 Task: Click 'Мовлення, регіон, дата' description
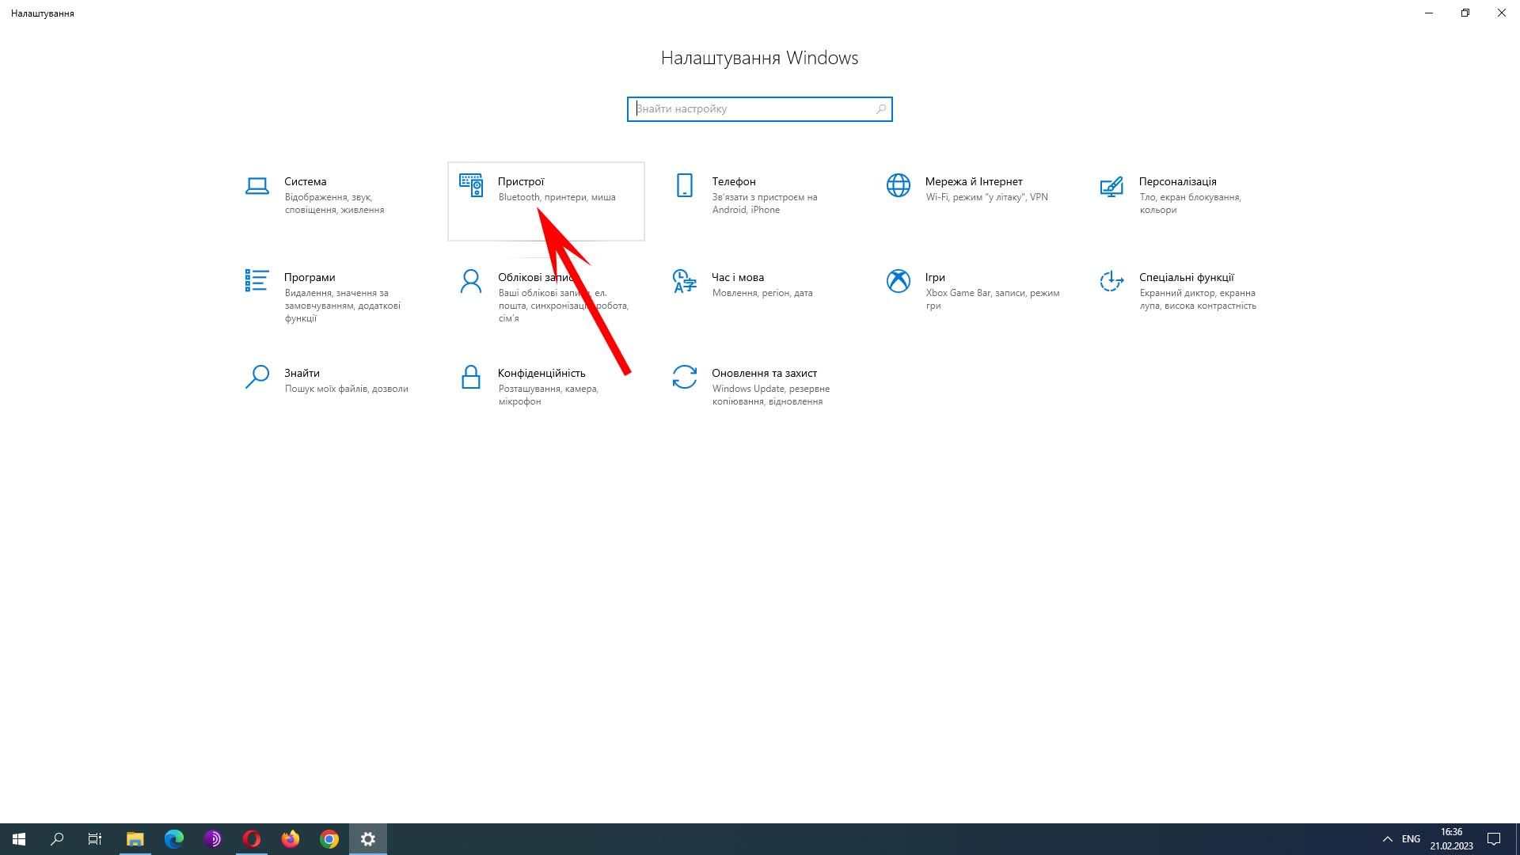pyautogui.click(x=762, y=293)
